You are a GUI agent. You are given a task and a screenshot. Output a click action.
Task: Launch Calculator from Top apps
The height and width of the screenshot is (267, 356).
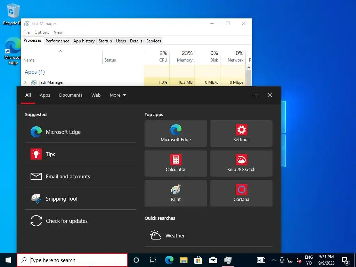pyautogui.click(x=176, y=163)
